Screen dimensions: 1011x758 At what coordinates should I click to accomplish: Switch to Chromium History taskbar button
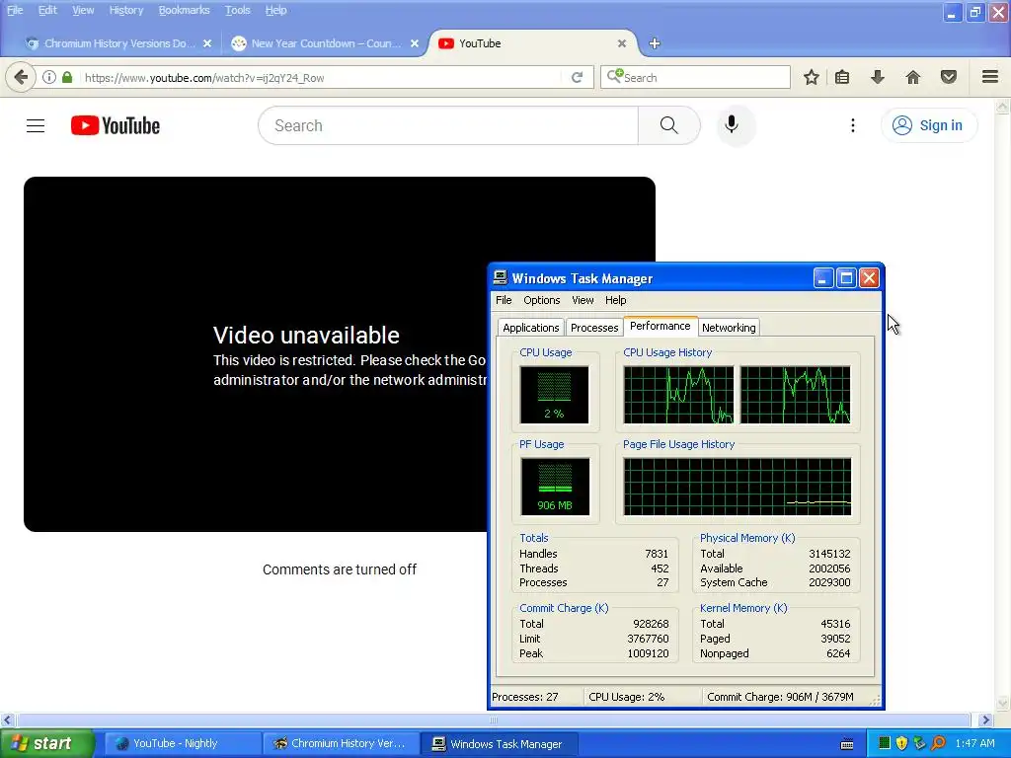tap(341, 744)
